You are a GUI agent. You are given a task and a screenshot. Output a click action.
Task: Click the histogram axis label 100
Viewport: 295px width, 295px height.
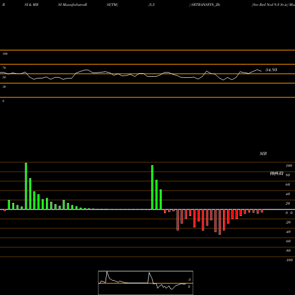pos(289,166)
